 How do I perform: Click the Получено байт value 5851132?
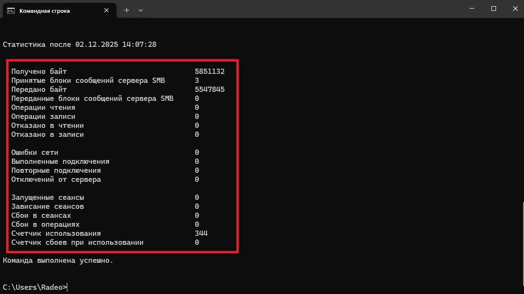click(x=209, y=71)
